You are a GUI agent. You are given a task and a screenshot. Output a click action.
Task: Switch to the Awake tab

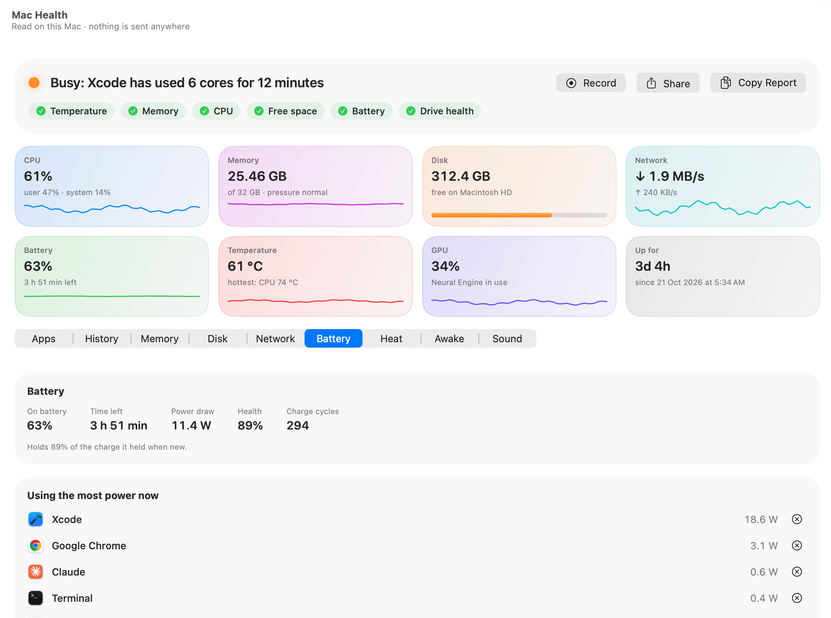coord(450,338)
